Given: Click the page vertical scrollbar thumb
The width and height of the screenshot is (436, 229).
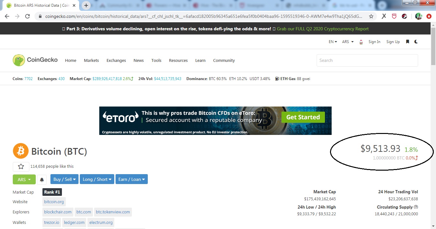Looking at the screenshot, I should pos(433,46).
